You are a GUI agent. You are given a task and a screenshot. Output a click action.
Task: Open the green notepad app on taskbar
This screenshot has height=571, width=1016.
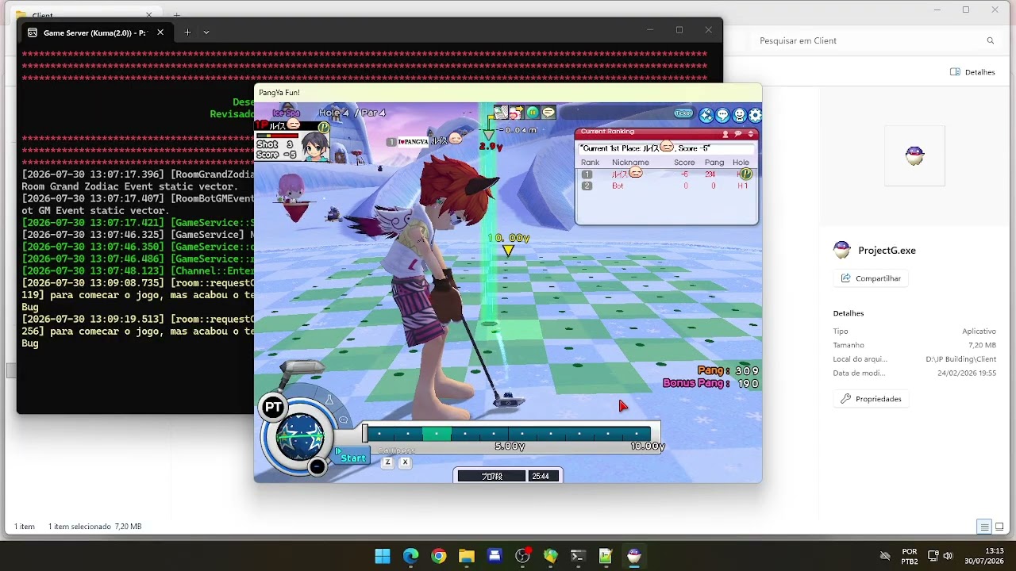point(606,556)
